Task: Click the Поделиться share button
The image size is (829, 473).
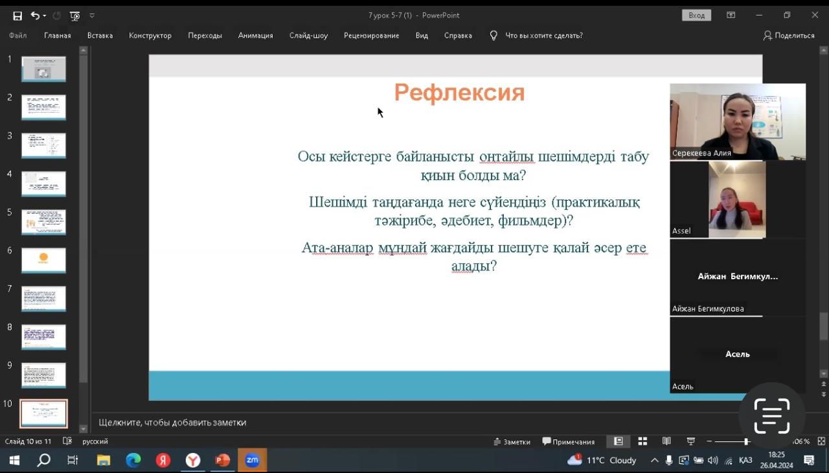Action: pos(789,36)
